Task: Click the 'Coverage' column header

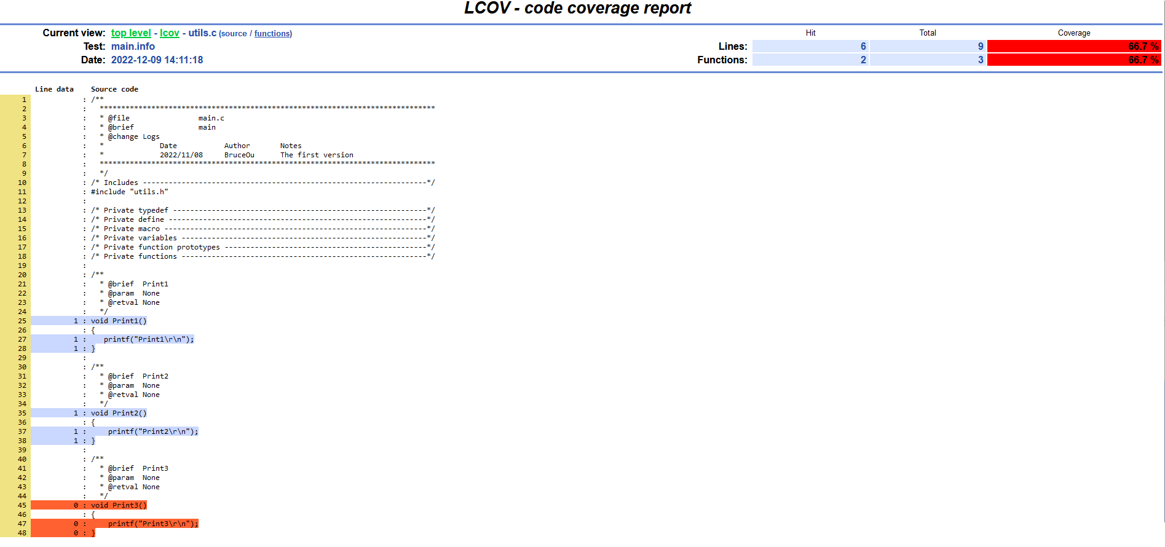Action: click(1074, 33)
